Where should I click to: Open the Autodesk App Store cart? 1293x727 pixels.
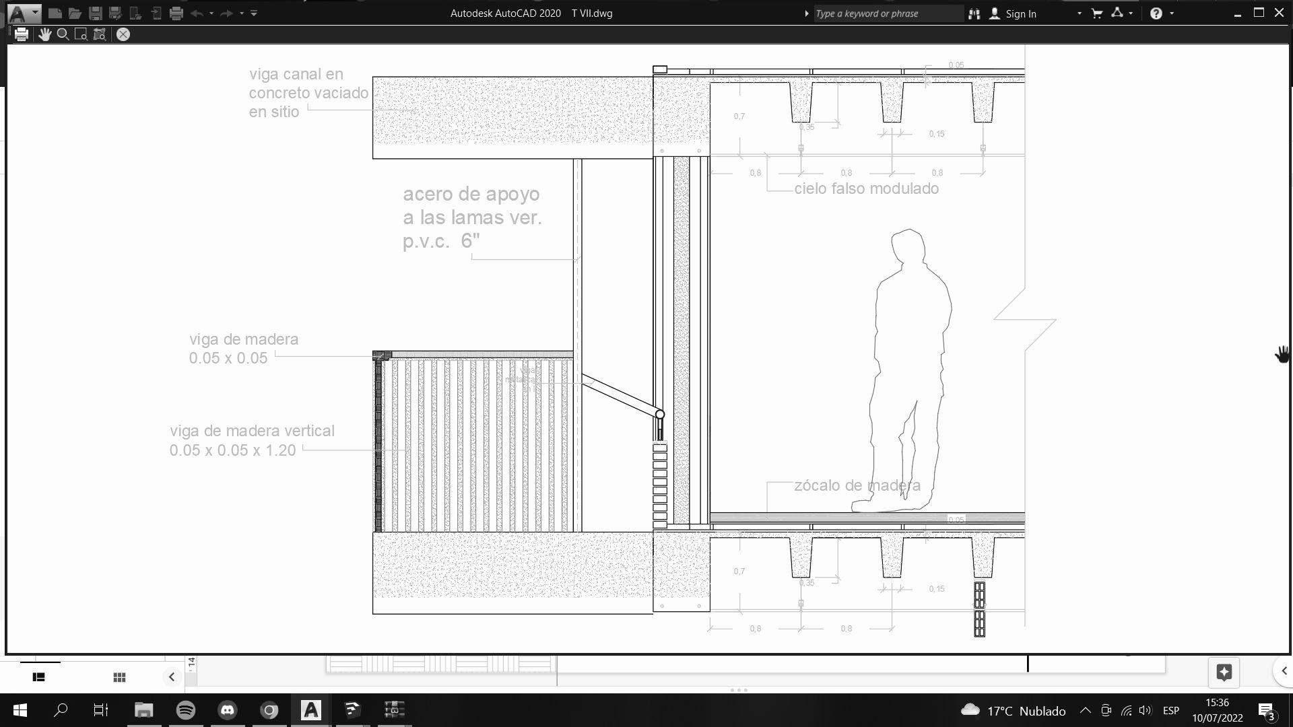(x=1096, y=13)
